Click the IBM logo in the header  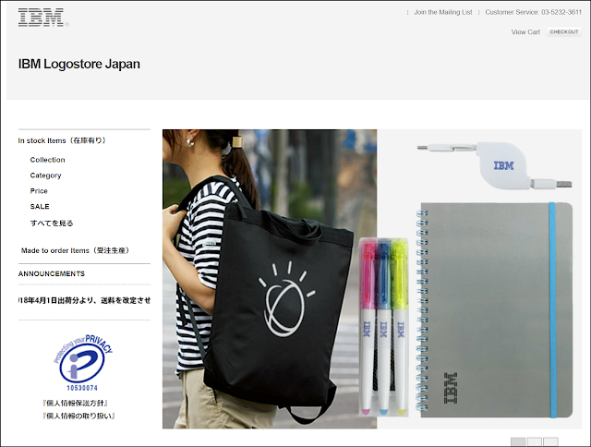[x=43, y=18]
